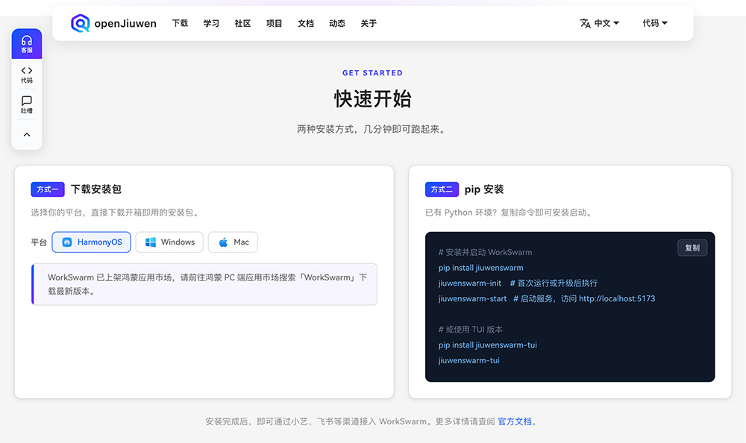Click the 'pip install jiuwenswarm-tui' line
746x443 pixels.
coord(488,345)
